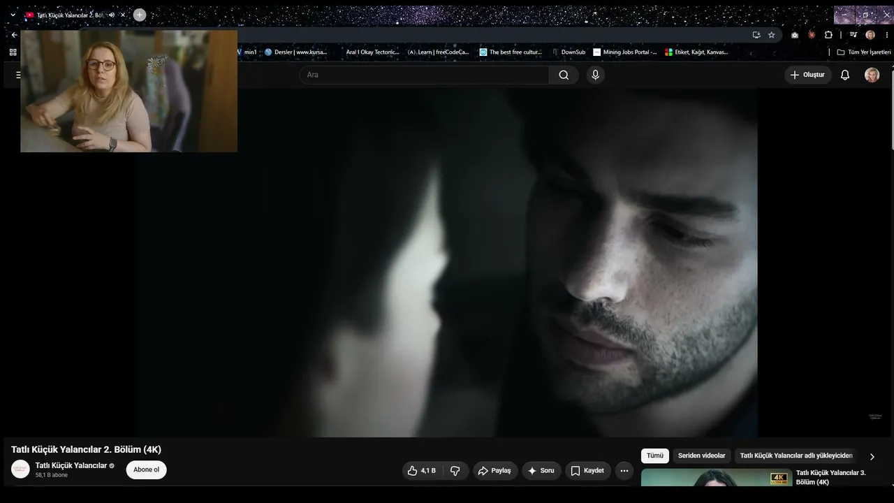This screenshot has height=503, width=894.
Task: Click the Tatlı Küçük Yalancılar channel name
Action: [x=71, y=465]
